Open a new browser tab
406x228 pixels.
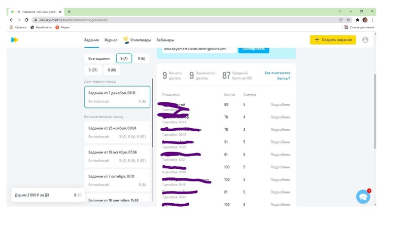pyautogui.click(x=69, y=12)
